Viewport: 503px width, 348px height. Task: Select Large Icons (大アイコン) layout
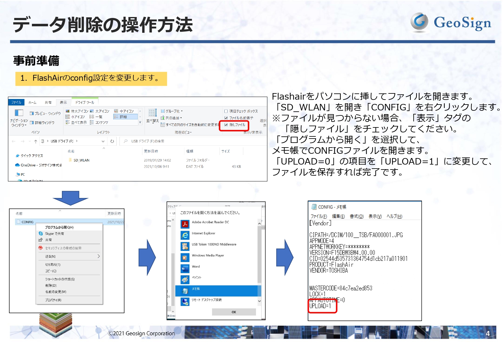point(100,111)
